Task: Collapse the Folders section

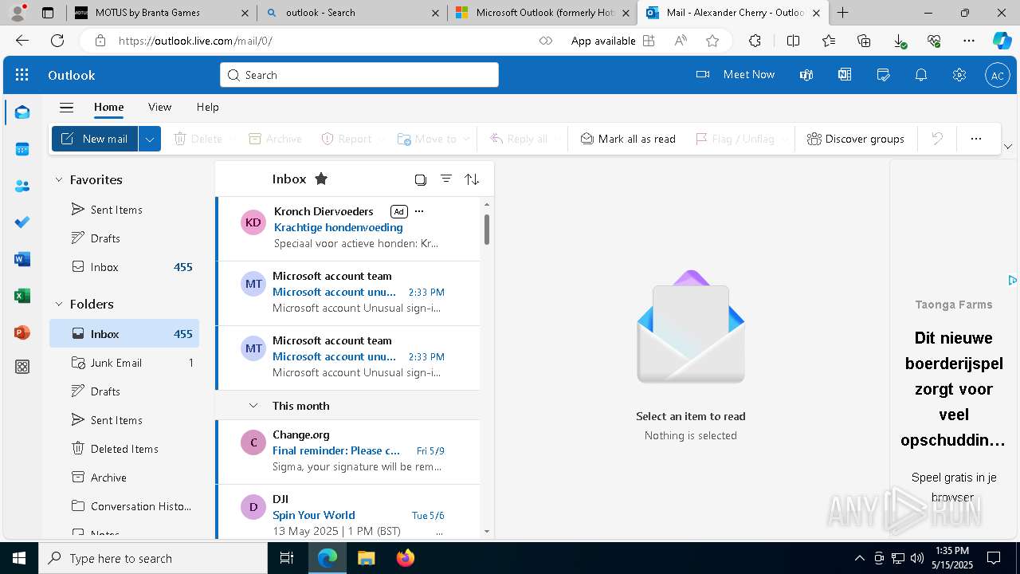Action: click(x=58, y=304)
